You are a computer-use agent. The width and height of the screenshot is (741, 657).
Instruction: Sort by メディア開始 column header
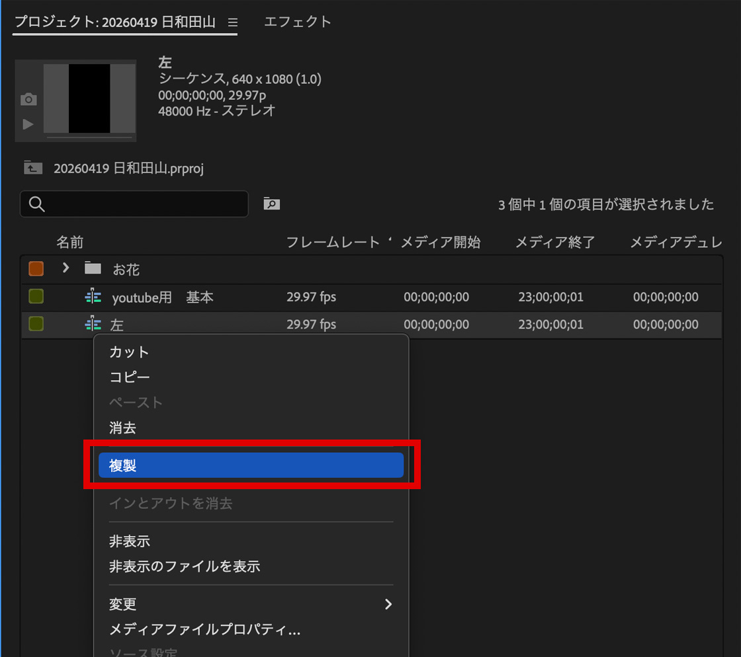click(x=441, y=242)
